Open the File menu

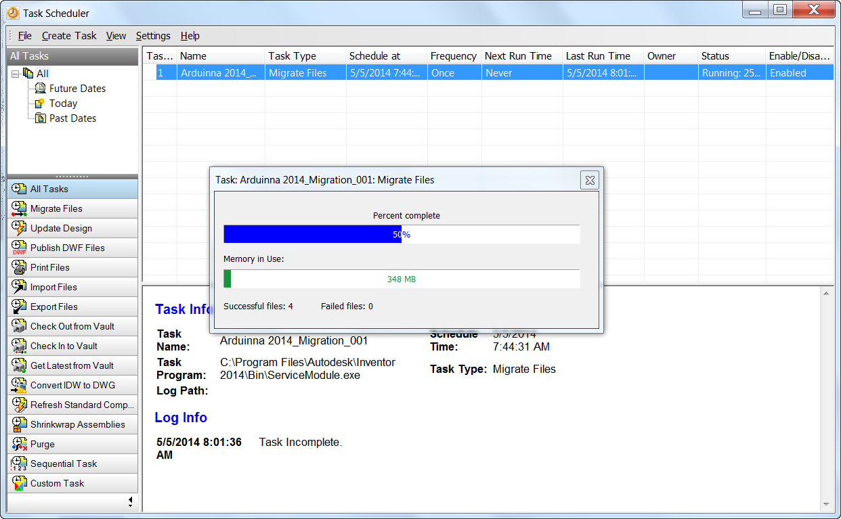point(25,36)
